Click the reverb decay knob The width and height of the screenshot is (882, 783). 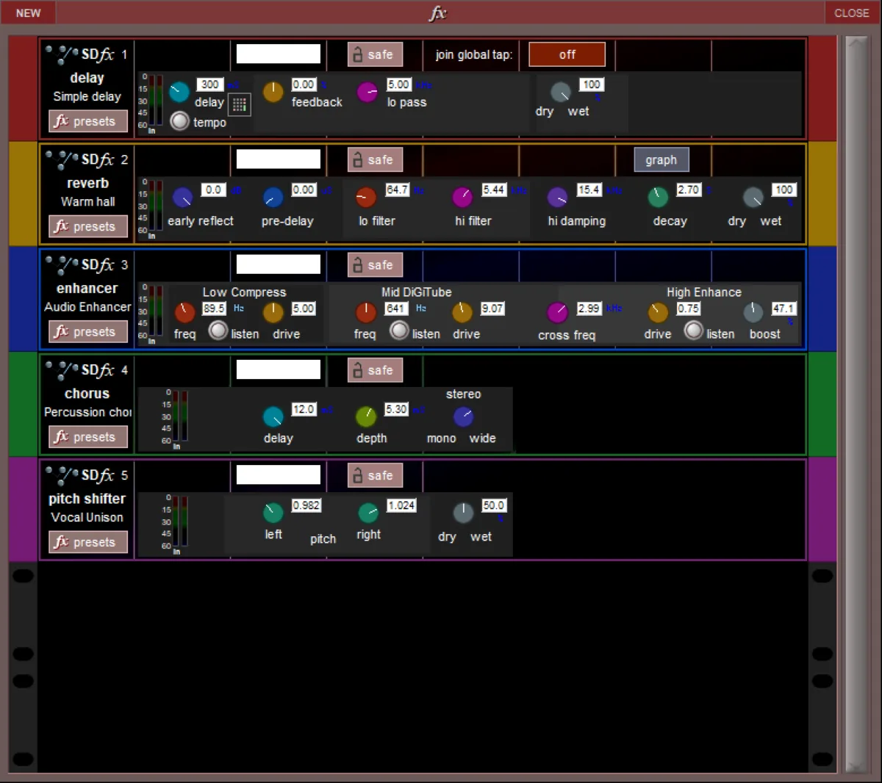point(658,197)
